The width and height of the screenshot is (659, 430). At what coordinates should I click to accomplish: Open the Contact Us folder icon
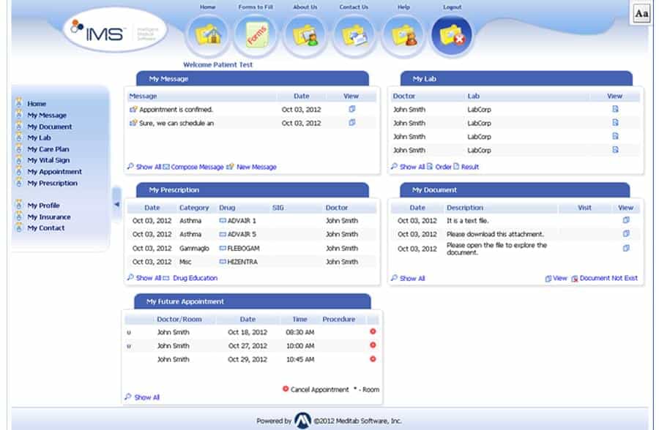click(354, 34)
